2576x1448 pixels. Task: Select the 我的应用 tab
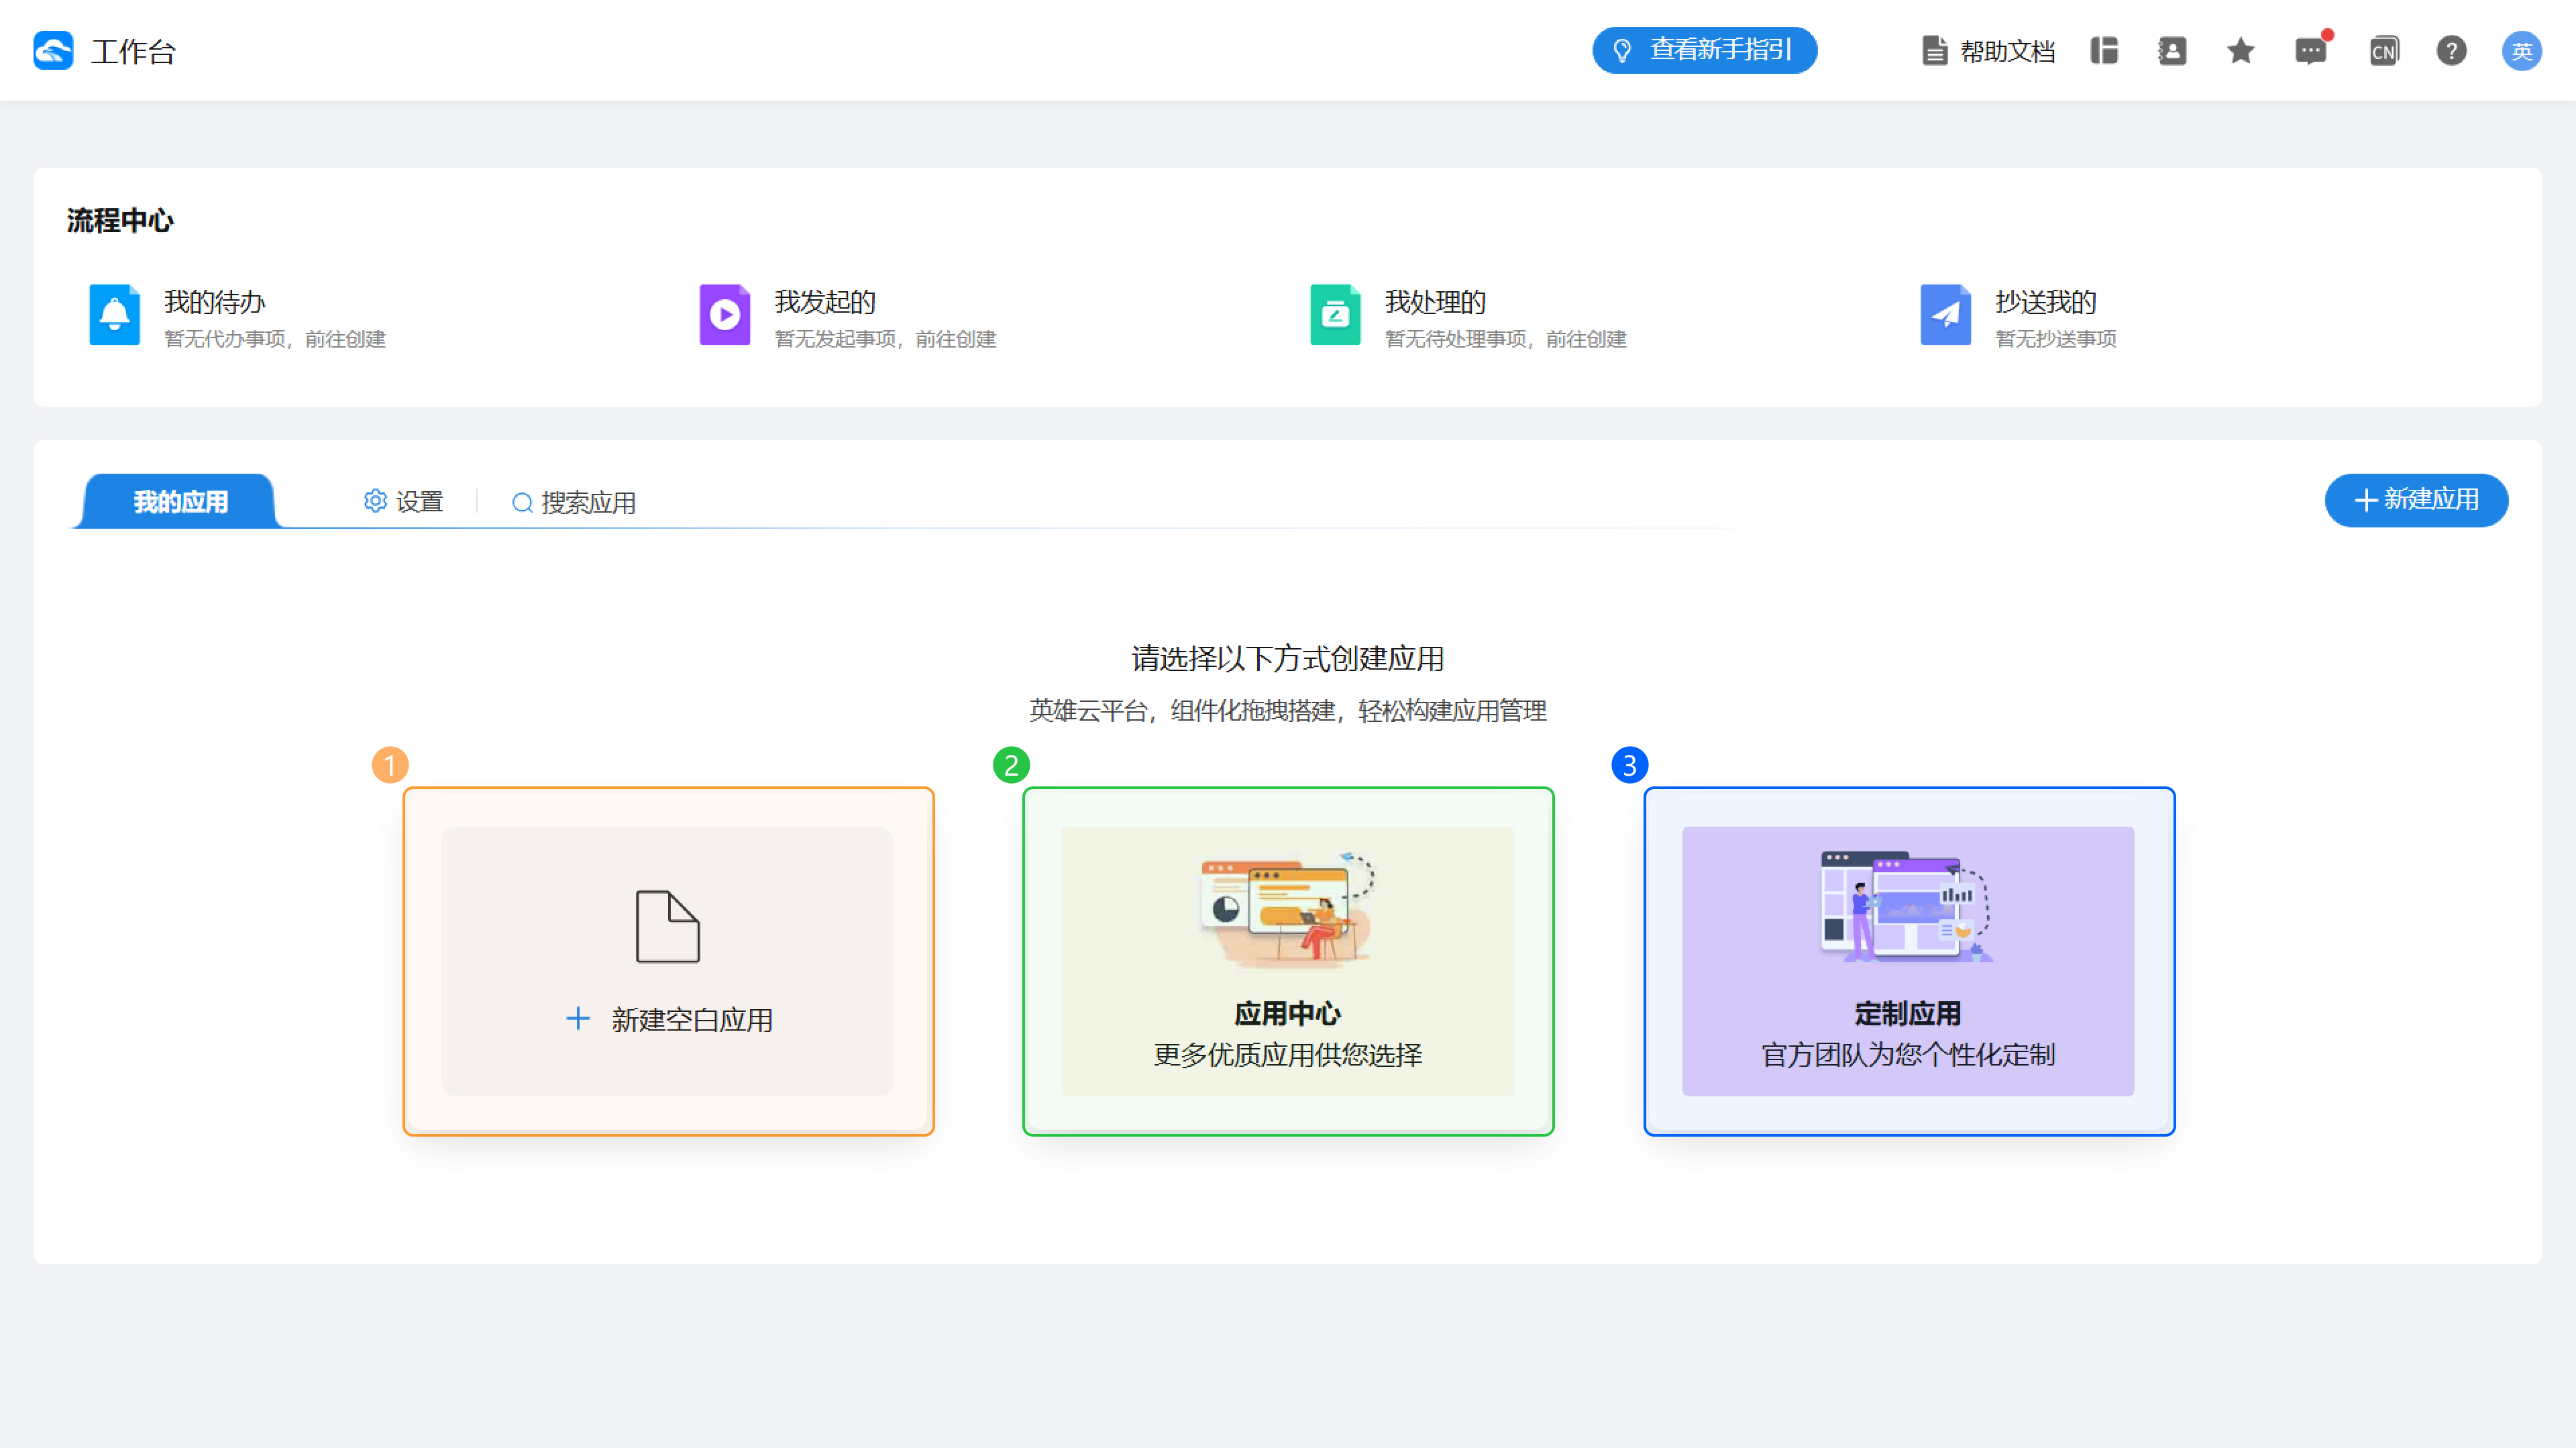(180, 501)
